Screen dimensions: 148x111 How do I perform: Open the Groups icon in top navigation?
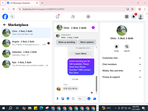88,17
